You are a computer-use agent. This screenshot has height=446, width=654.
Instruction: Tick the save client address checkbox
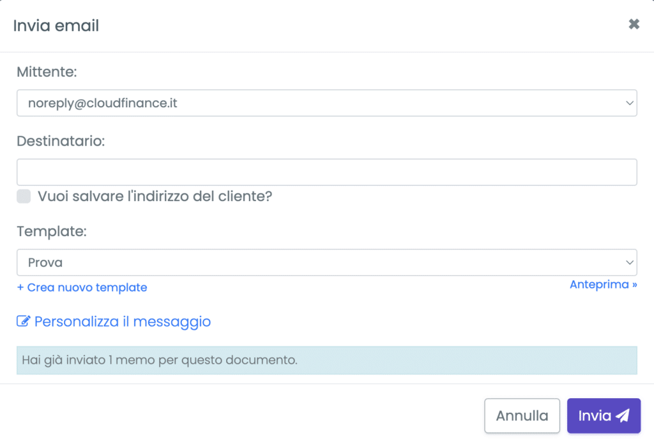[x=24, y=196]
